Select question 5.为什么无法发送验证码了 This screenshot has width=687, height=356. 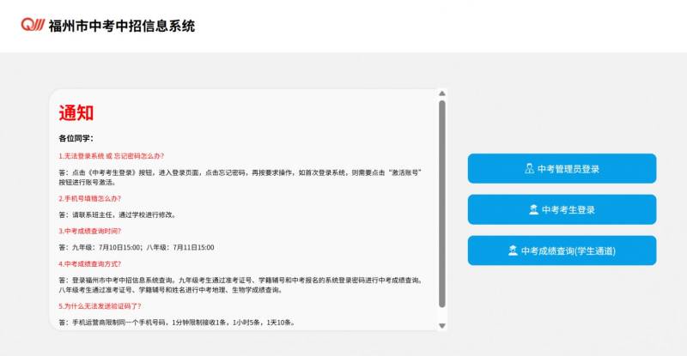[x=100, y=305]
